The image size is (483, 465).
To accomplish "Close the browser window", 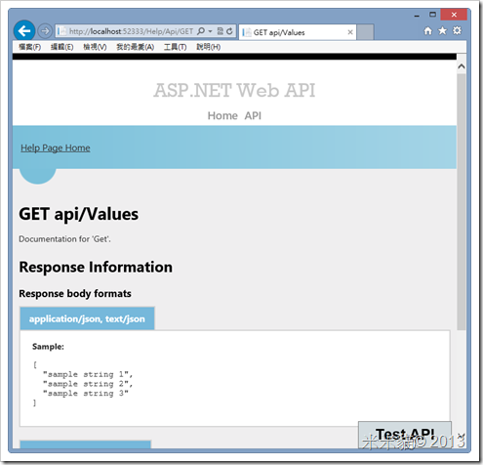I will [x=454, y=15].
